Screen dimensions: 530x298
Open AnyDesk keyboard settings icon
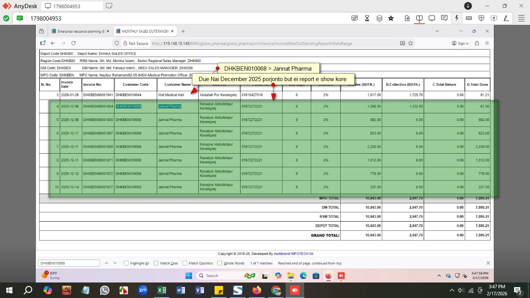tap(469, 18)
